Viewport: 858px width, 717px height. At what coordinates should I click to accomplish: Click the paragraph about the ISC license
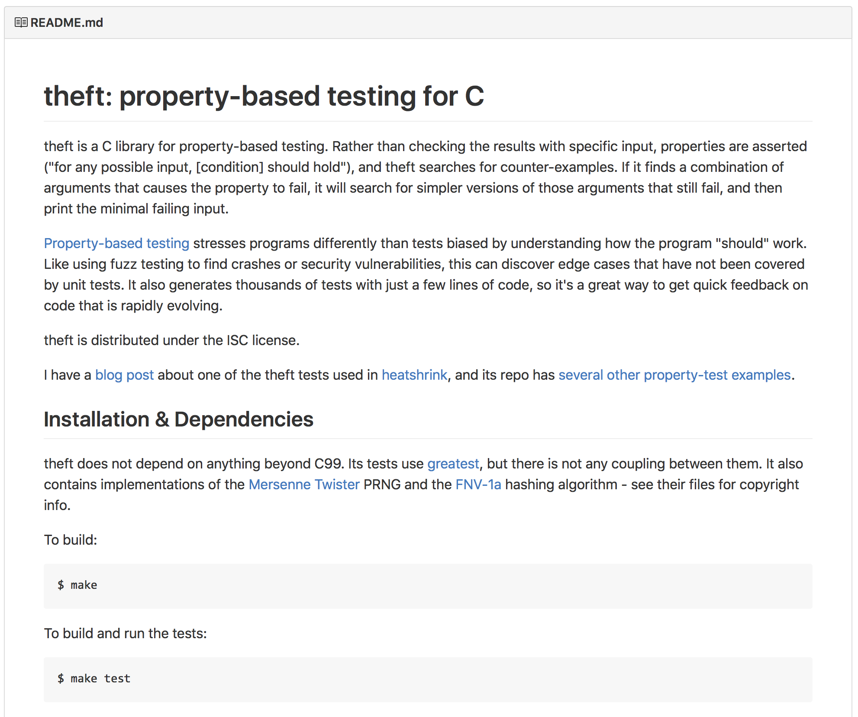pos(172,340)
